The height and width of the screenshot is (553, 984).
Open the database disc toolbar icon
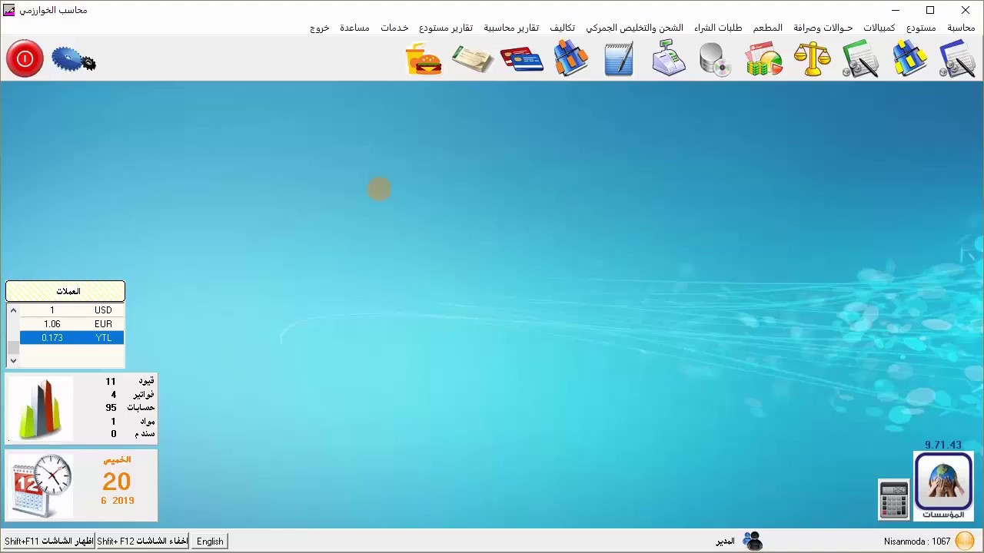tap(716, 59)
